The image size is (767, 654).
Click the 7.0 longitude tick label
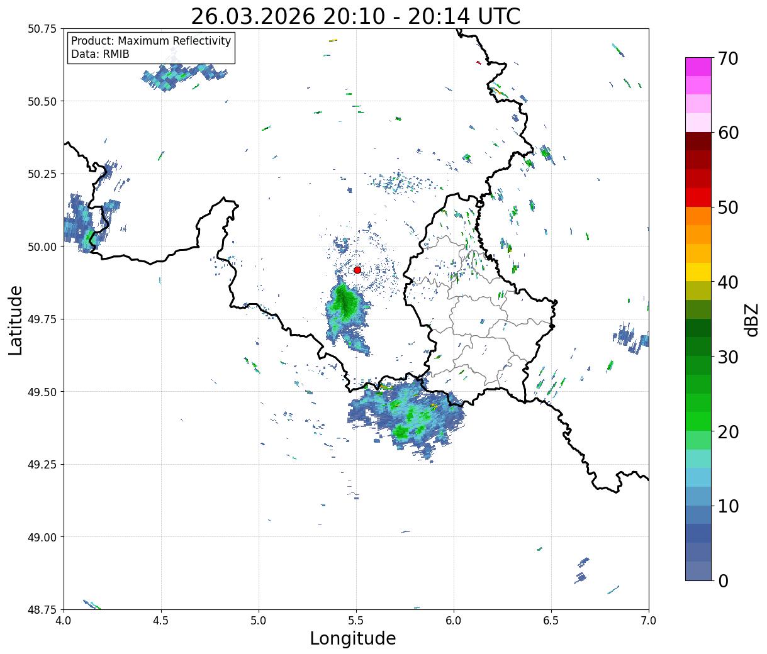point(649,620)
